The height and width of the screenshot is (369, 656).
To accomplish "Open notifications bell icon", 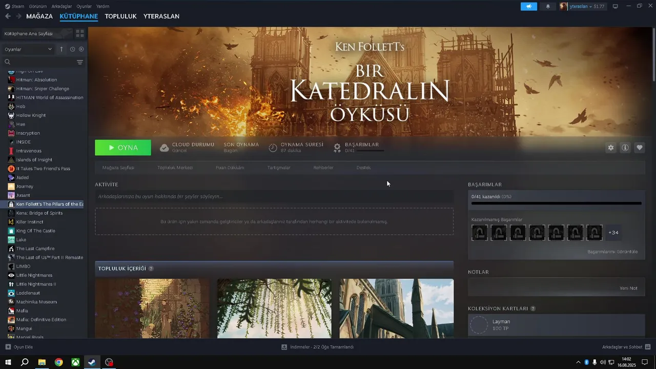I will [548, 6].
